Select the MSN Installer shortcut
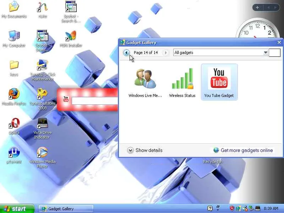284x213 pixels. pyautogui.click(x=71, y=39)
